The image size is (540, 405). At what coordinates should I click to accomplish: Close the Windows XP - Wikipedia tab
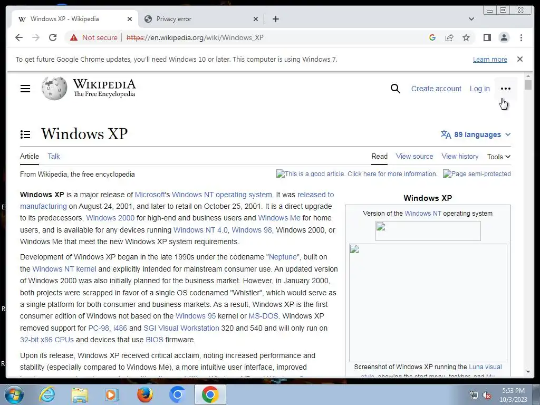point(130,19)
